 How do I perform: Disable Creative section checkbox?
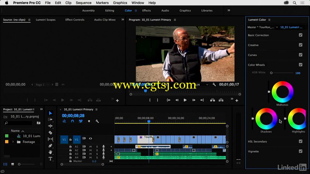301,45
